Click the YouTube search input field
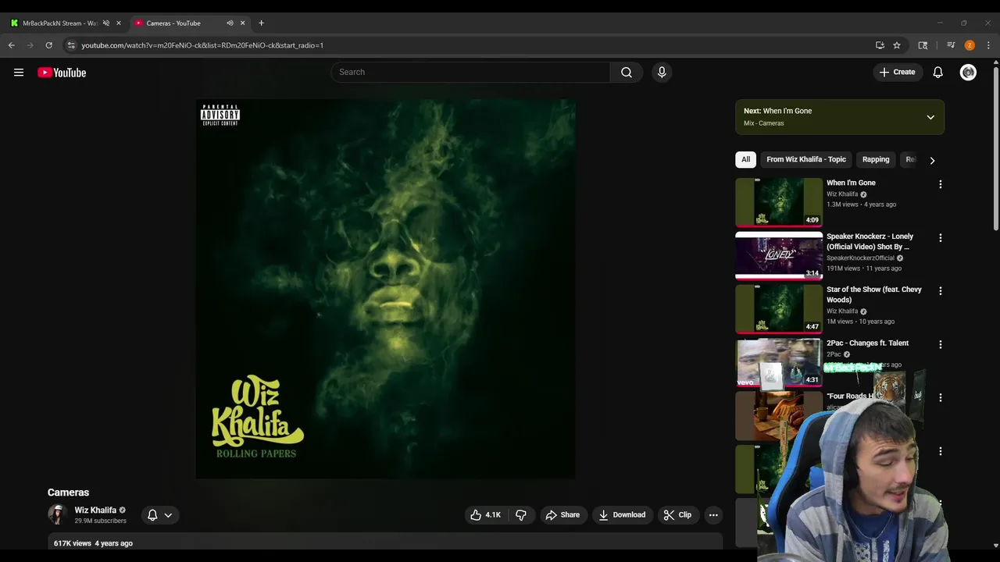The width and height of the screenshot is (1000, 562). click(x=470, y=72)
